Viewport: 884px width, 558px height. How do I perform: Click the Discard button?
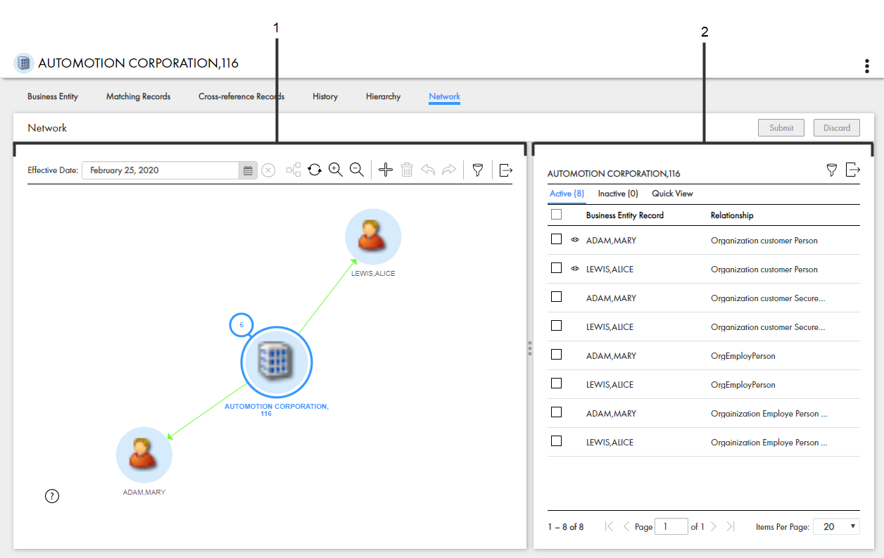pos(836,127)
